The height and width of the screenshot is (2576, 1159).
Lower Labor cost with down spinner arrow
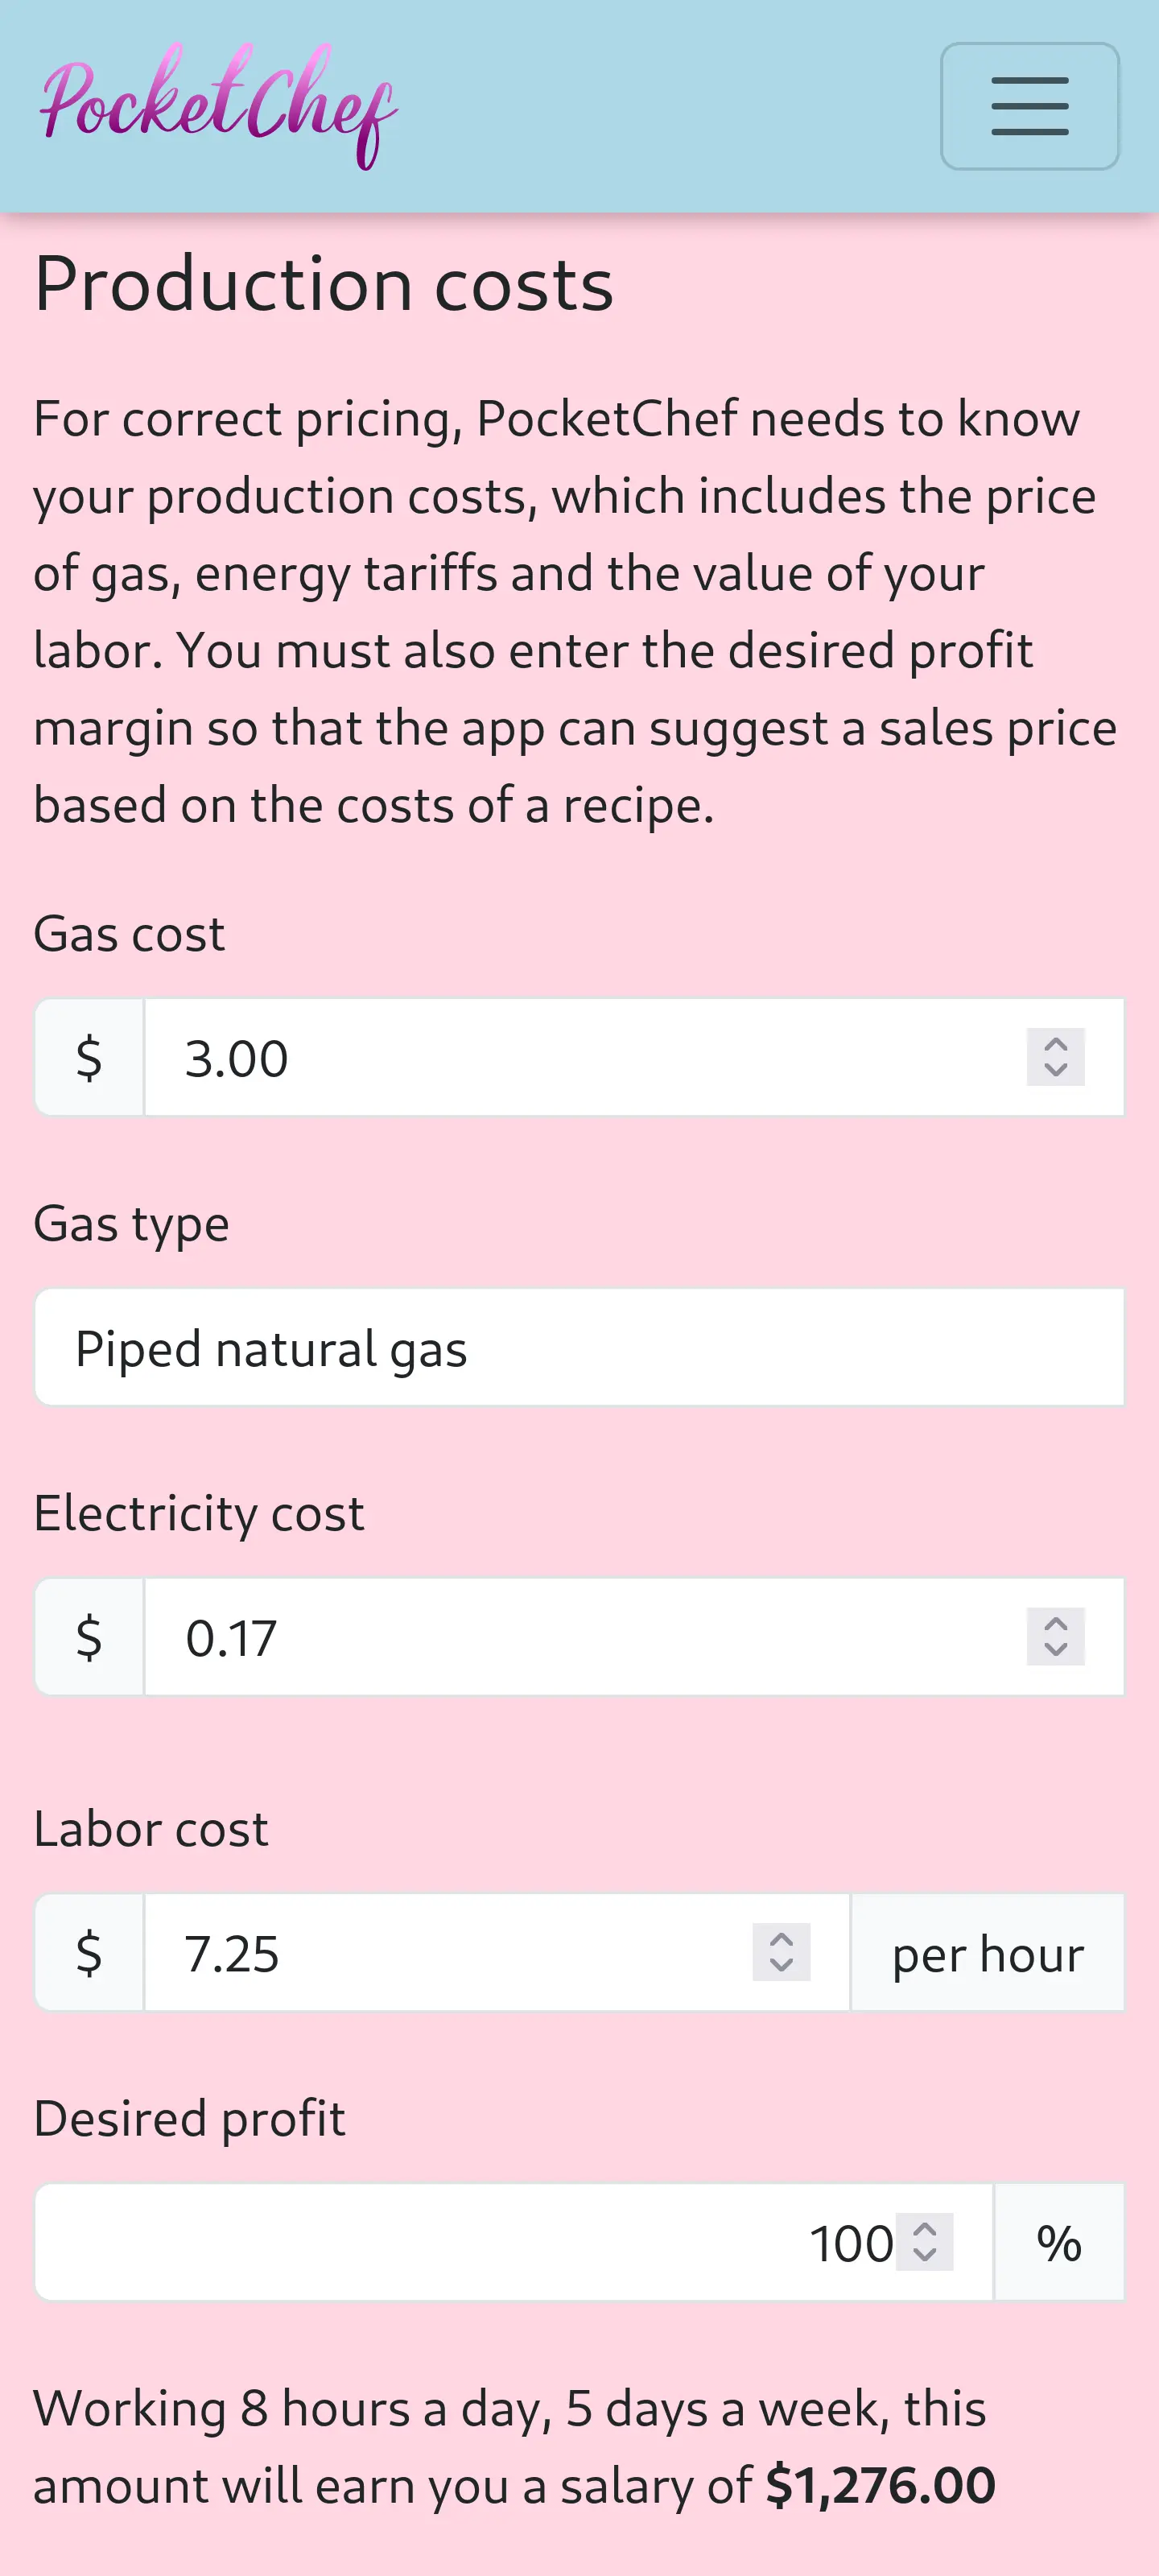[781, 1965]
